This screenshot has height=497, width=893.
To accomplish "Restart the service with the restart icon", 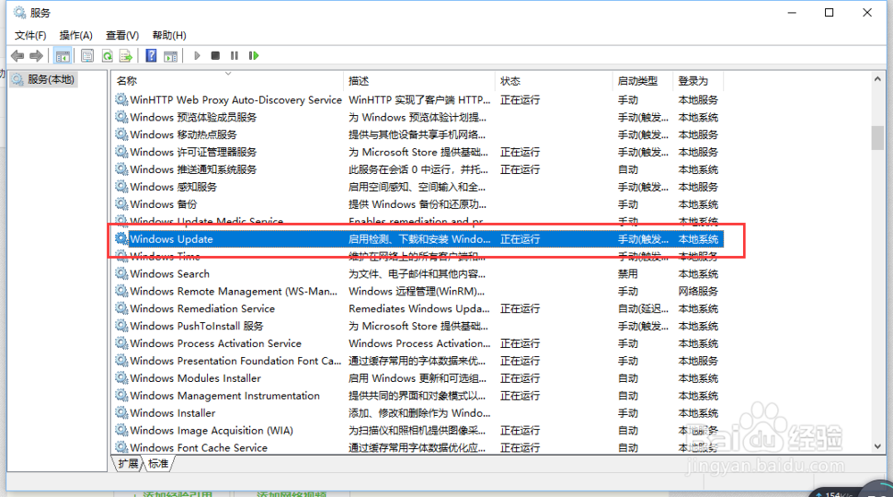I will (254, 56).
